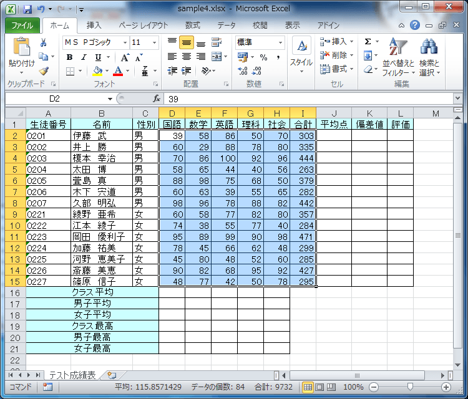Switch to Normal view in status bar
468x399 pixels.
coord(308,387)
